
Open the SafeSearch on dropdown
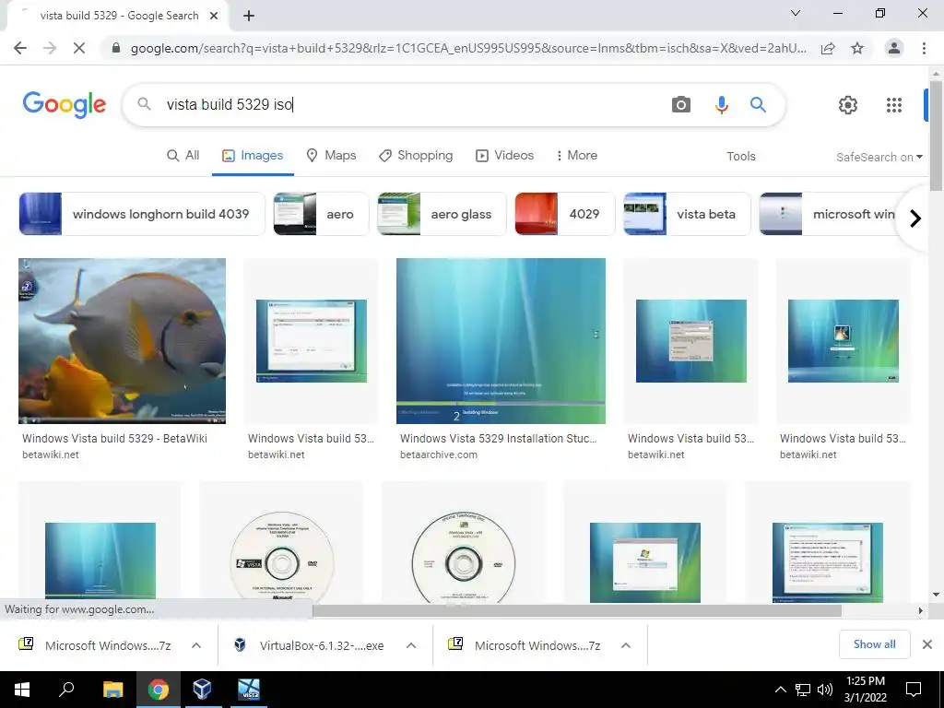(x=879, y=157)
